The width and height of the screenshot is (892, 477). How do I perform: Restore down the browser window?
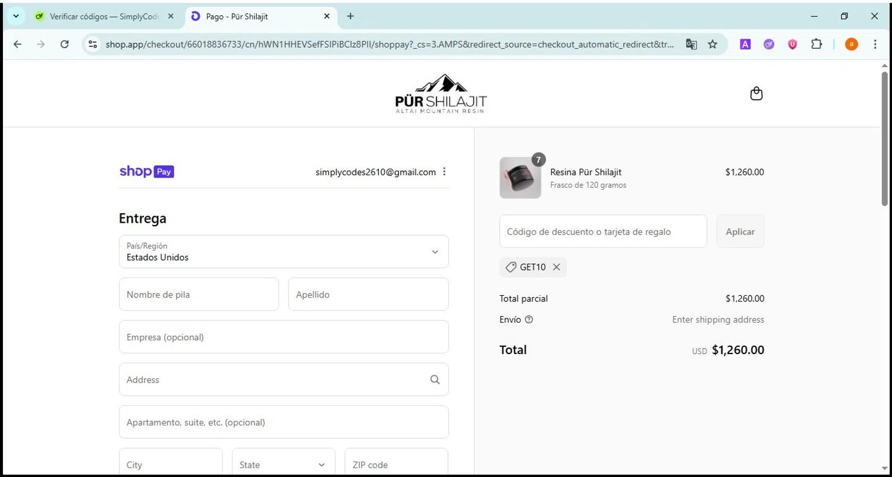tap(844, 16)
